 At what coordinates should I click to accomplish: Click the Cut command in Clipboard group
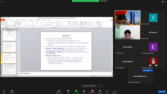(6, 22)
